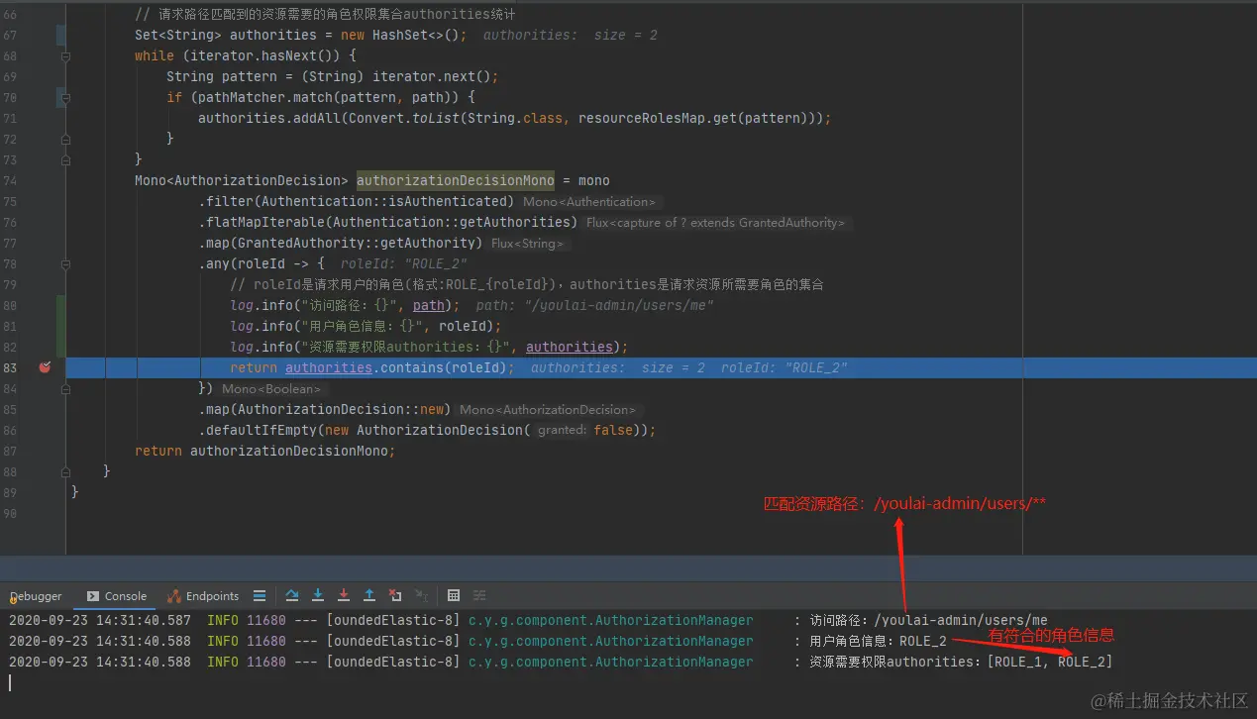
Task: Click line number 87 in gutter
Action: click(10, 451)
